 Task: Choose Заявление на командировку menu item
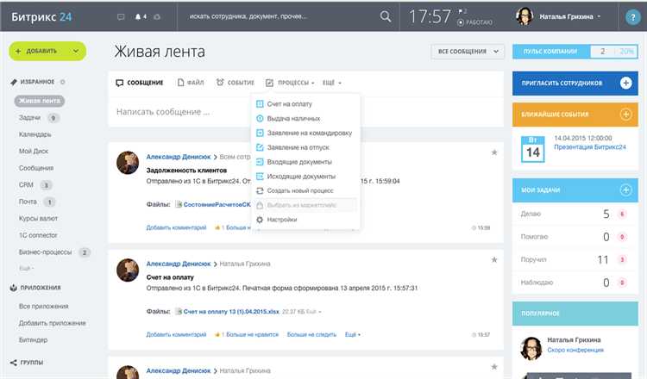point(310,133)
